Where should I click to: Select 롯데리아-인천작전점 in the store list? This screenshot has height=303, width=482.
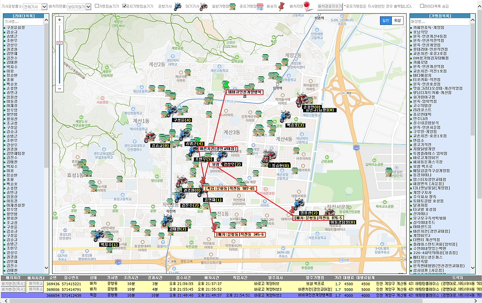430,49
